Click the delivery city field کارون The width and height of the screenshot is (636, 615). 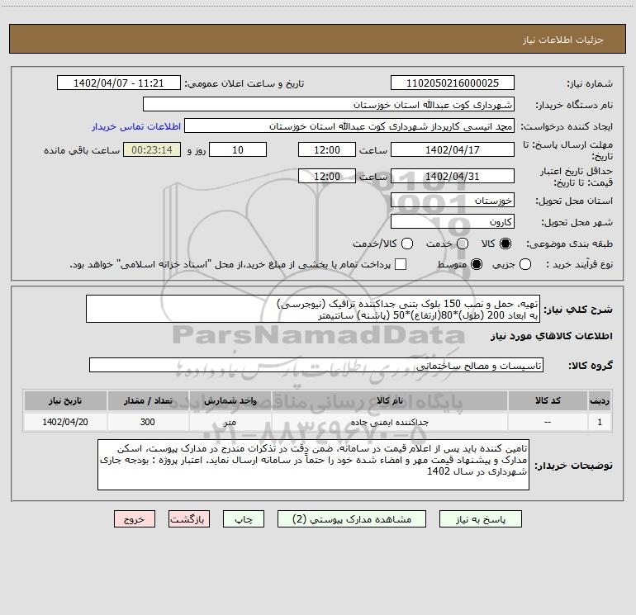(453, 221)
